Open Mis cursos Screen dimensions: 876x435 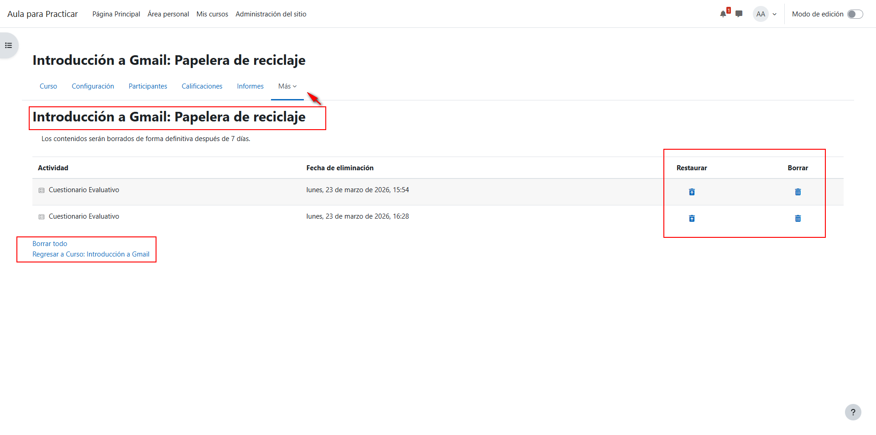212,14
